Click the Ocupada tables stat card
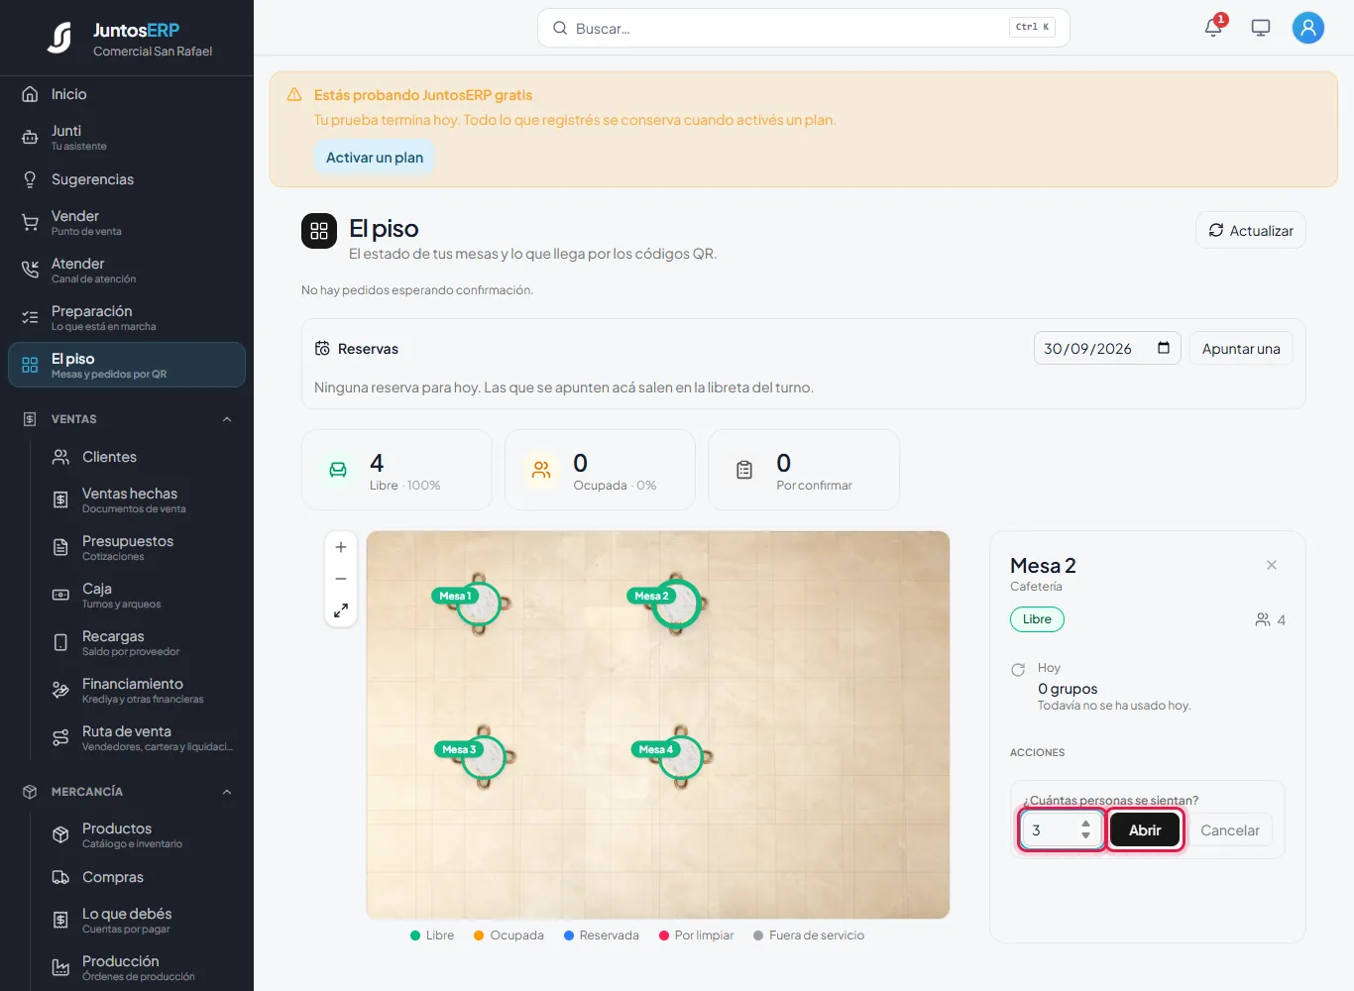This screenshot has height=991, width=1354. coord(600,470)
